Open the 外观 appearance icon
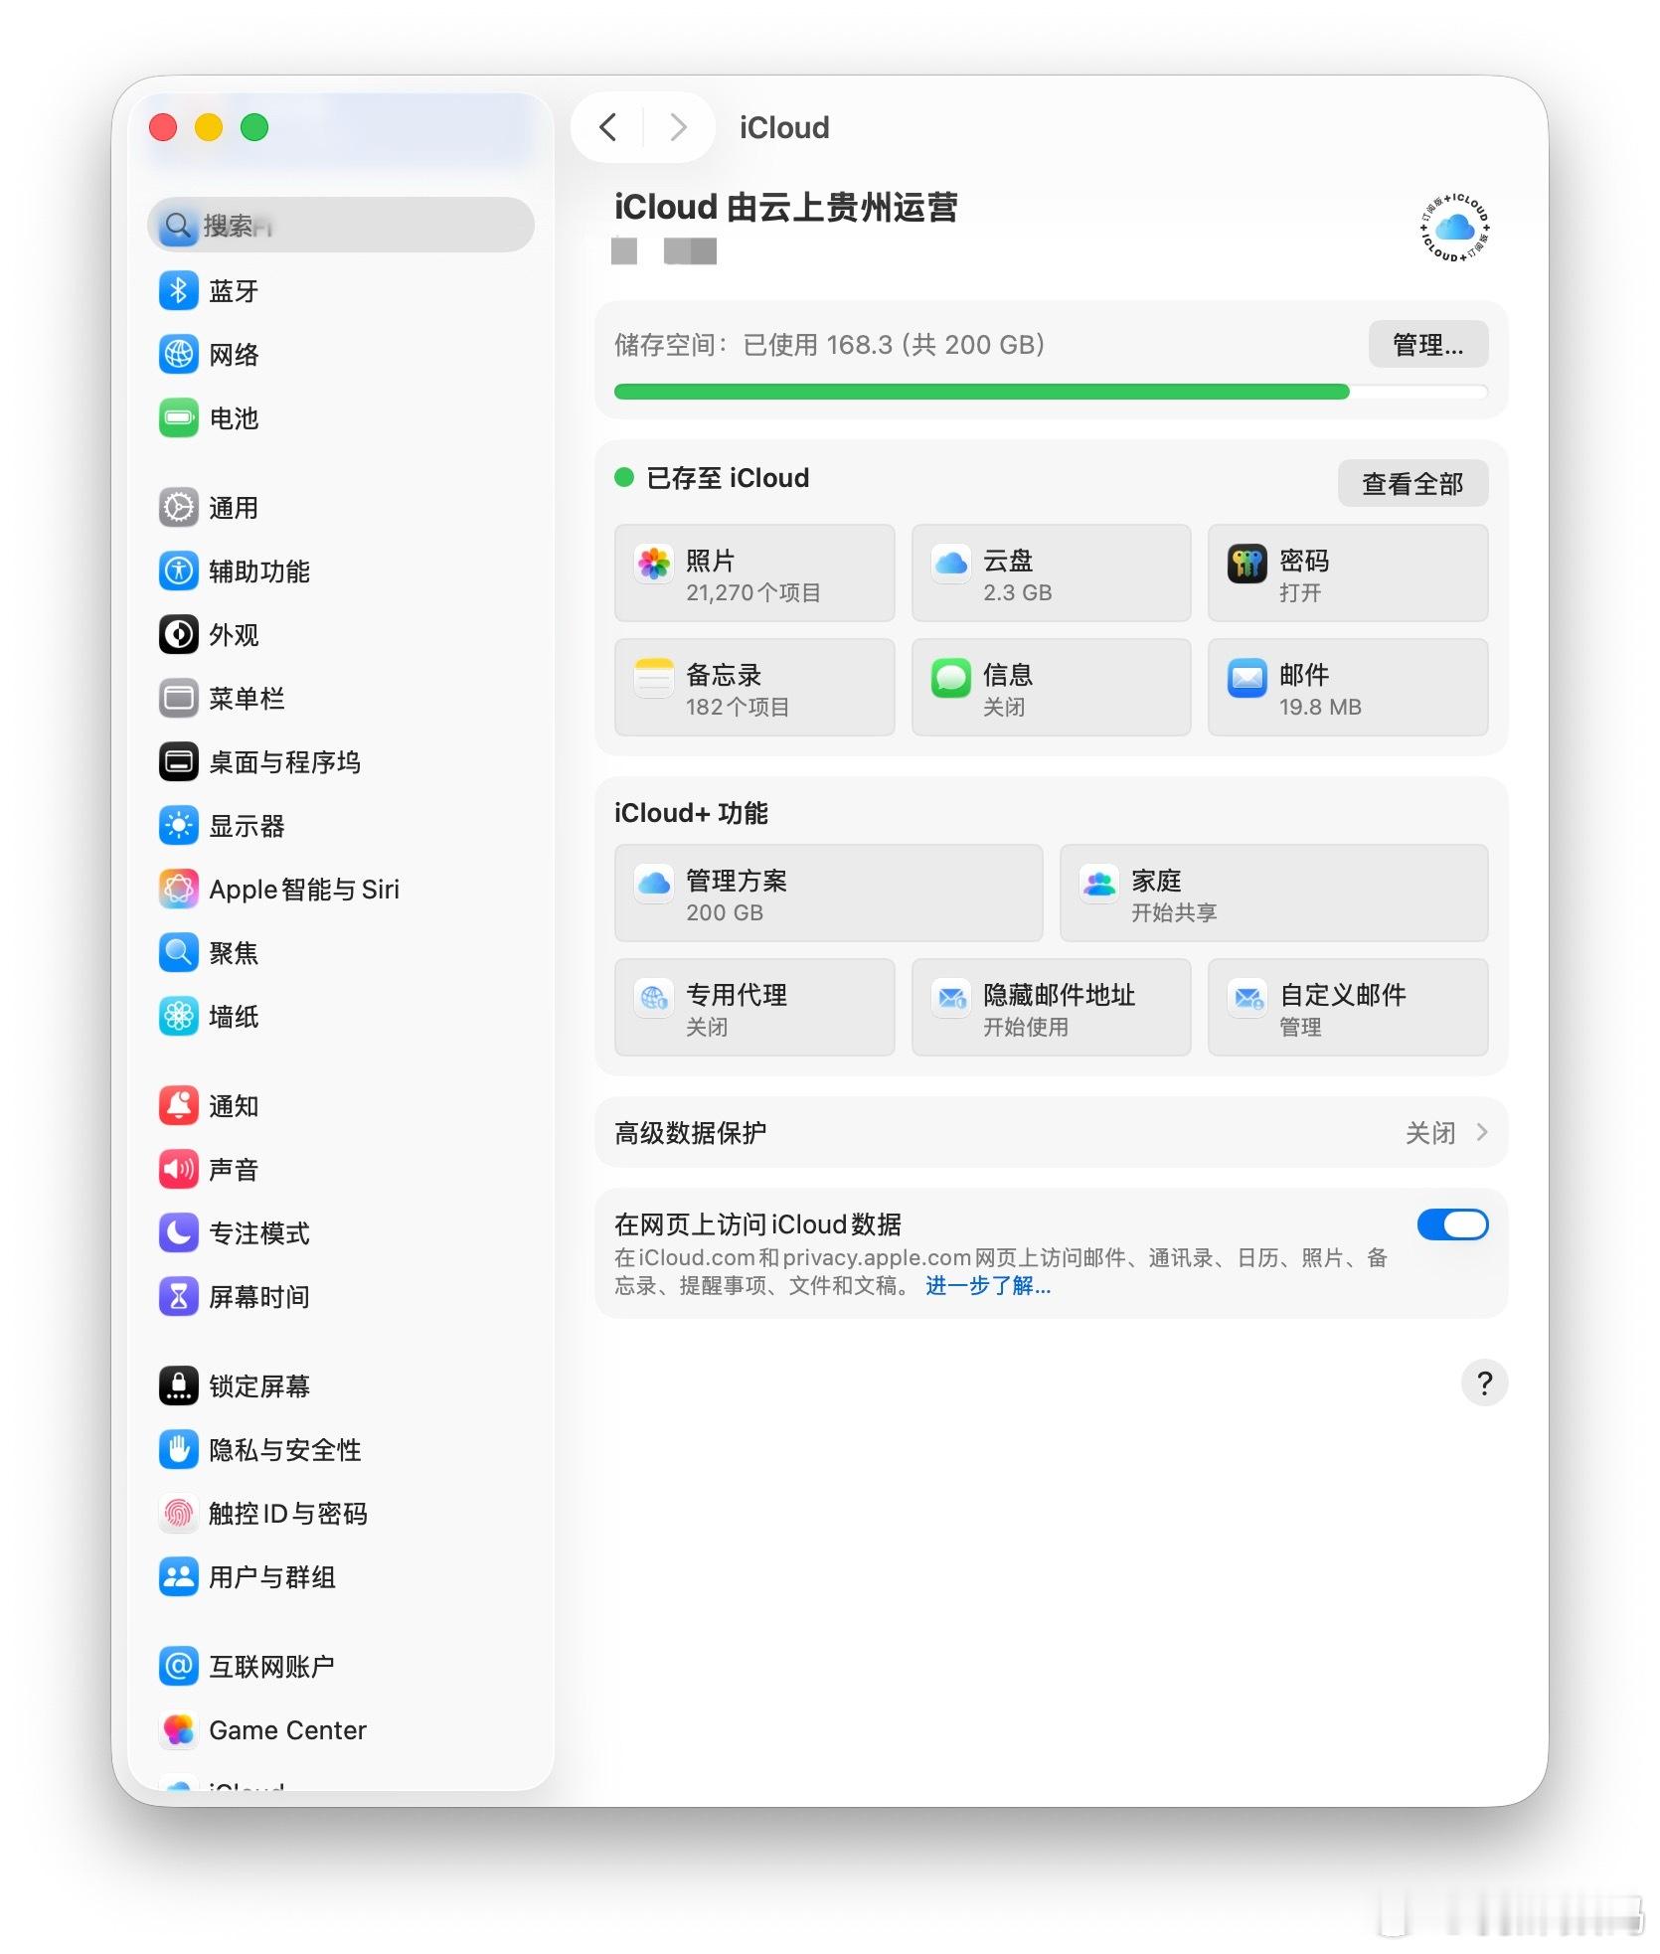 [x=179, y=634]
